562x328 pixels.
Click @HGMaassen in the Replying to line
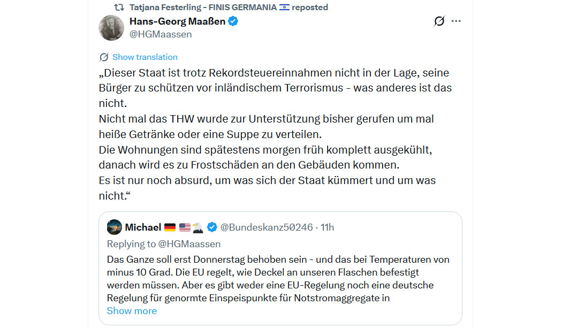pos(189,244)
